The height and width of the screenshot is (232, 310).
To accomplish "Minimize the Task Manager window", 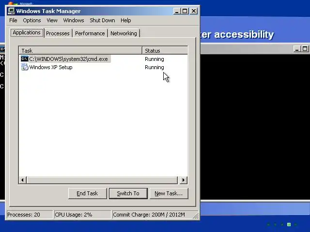I will pyautogui.click(x=177, y=11).
